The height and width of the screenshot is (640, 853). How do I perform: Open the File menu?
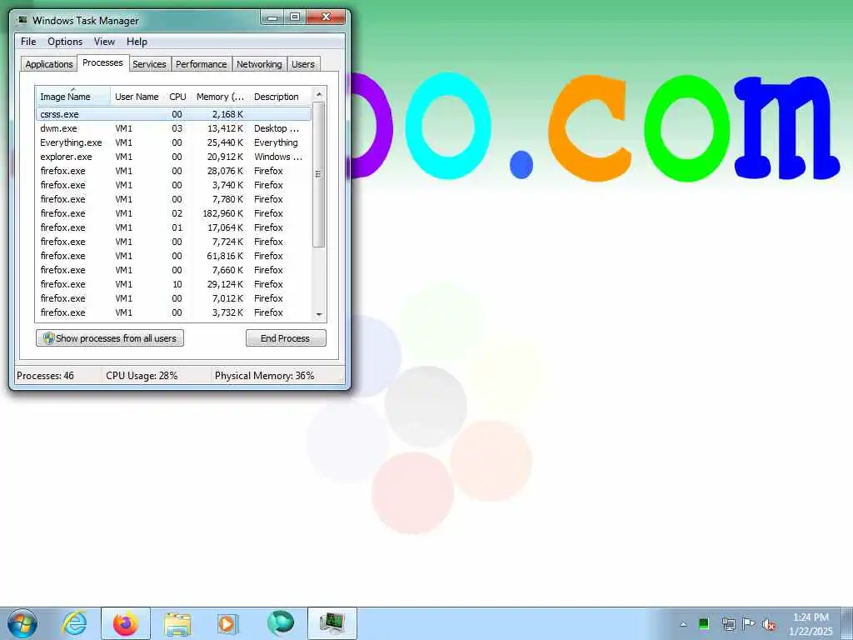28,42
